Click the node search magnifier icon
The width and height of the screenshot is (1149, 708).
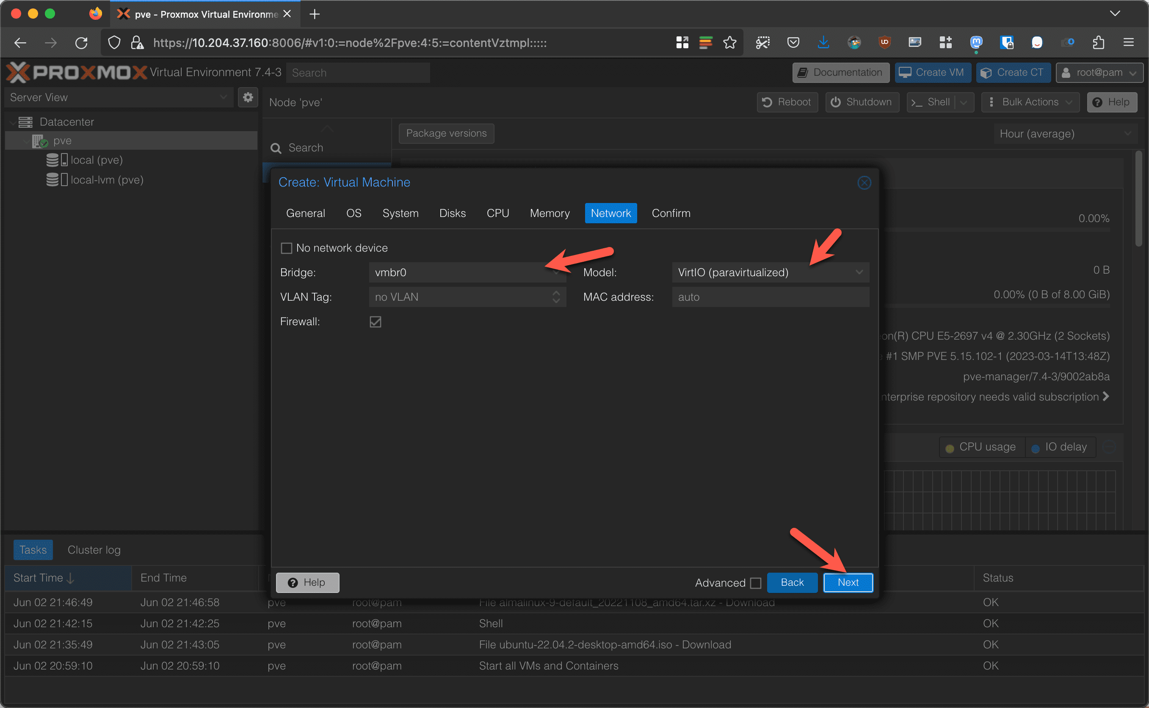tap(276, 148)
